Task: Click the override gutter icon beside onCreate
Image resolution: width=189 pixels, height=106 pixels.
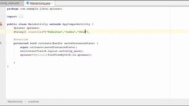Action: click(x=1, y=43)
